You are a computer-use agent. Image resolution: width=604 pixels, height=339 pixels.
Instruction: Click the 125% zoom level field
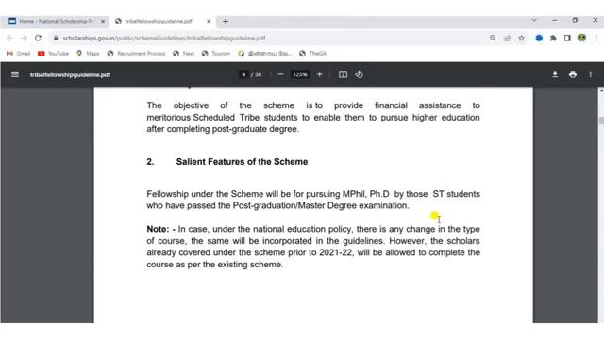(300, 74)
